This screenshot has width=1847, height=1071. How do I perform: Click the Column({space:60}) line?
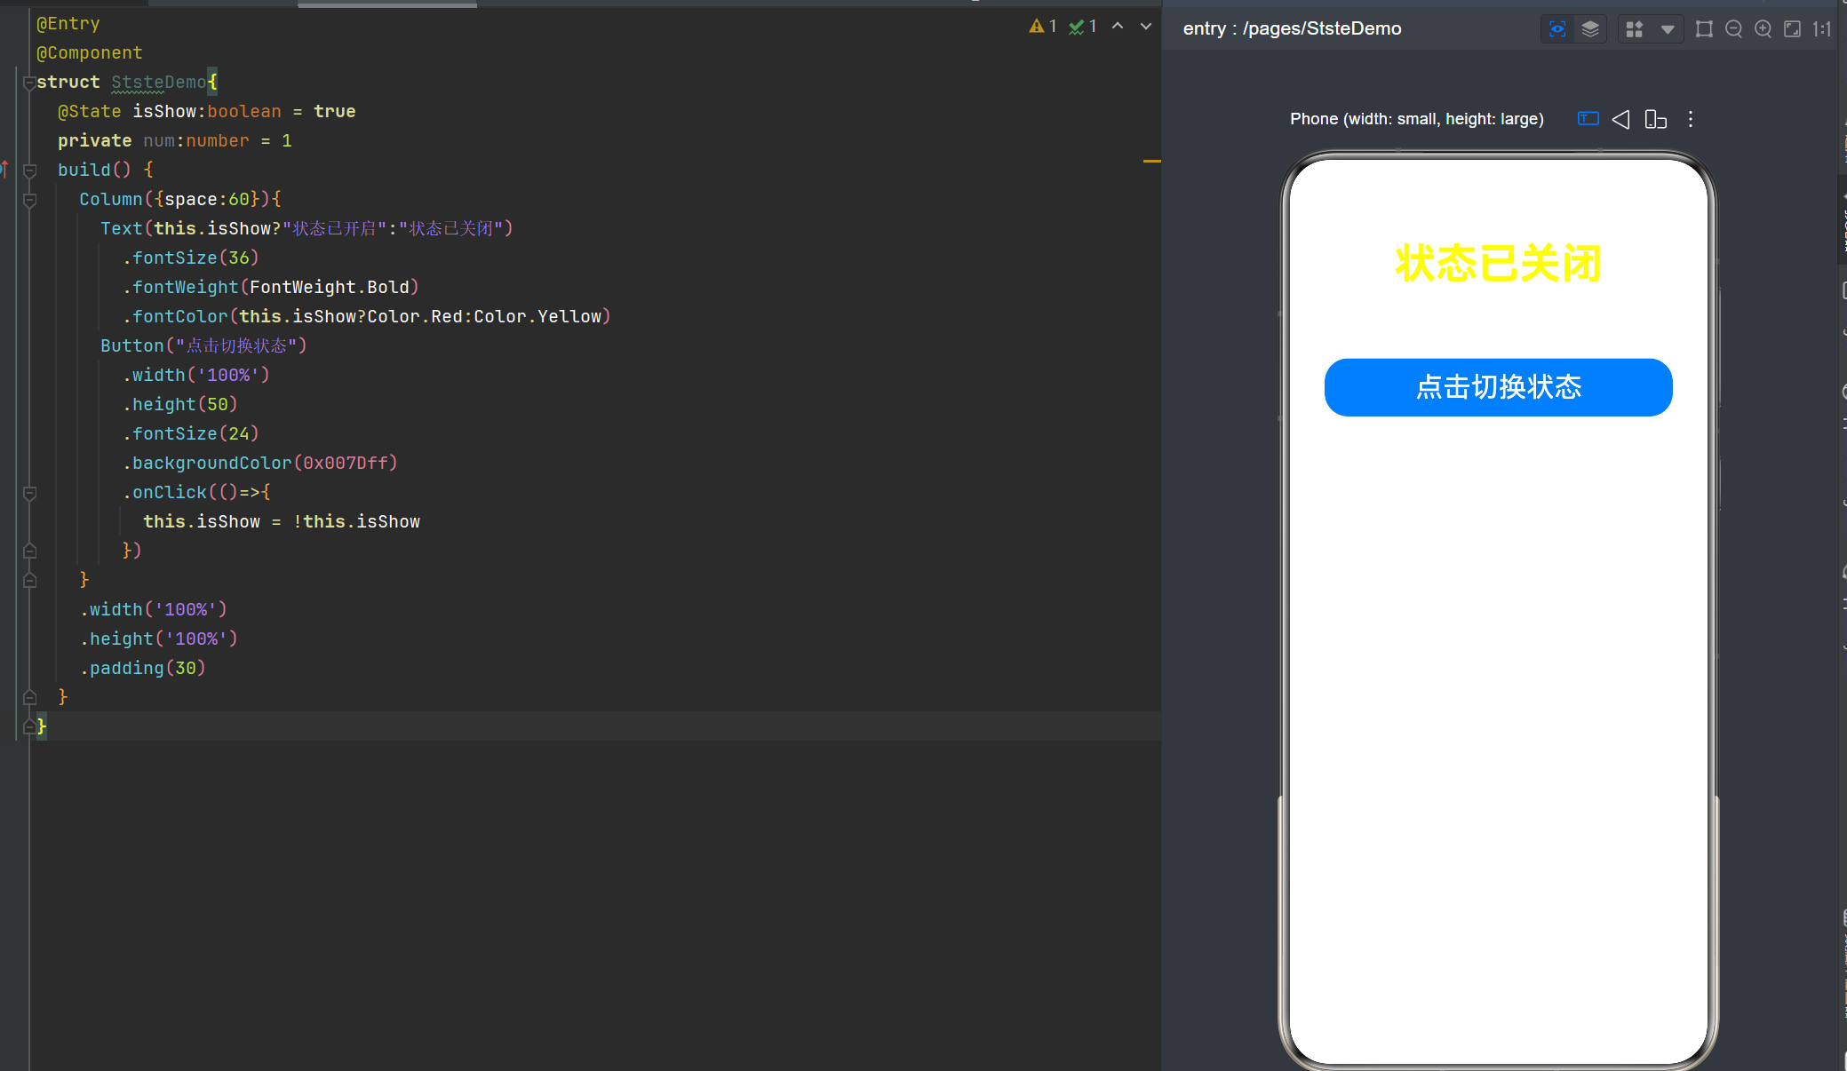[x=180, y=200]
